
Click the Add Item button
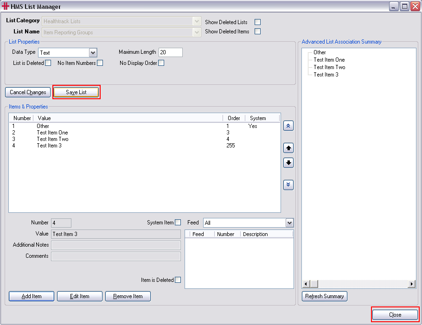point(32,296)
